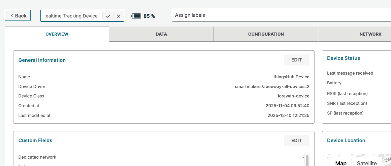Image resolution: width=391 pixels, height=166 pixels.
Task: Click the Device Driver value text
Action: [x=272, y=86]
